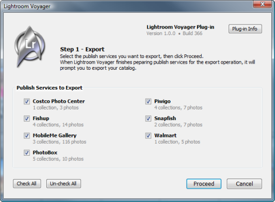
Task: Click '4 collections, 14 photos' text
Action: click(x=58, y=125)
